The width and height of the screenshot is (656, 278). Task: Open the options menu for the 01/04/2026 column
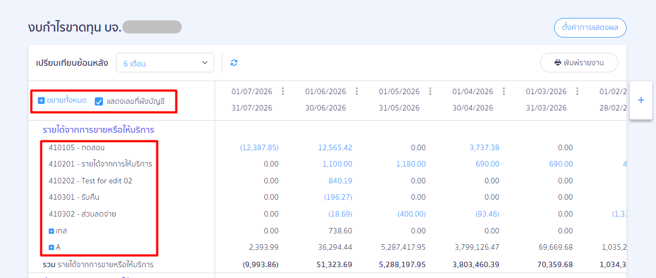click(x=503, y=91)
